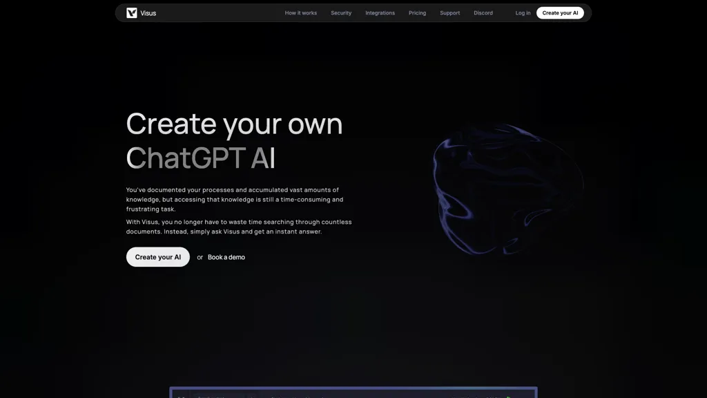
Task: Click the Visus logo icon
Action: [x=132, y=13]
